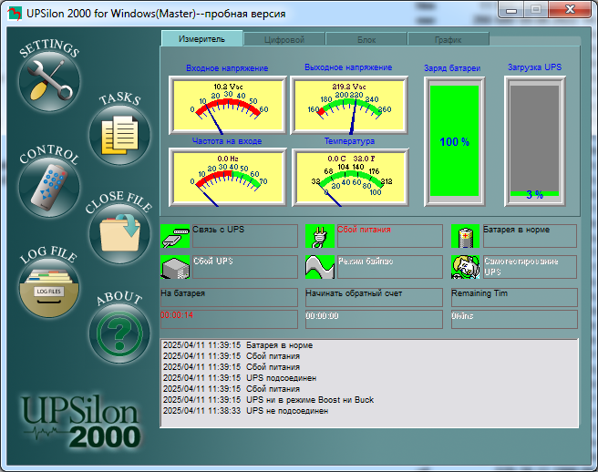Select log entry UPS ни в режиме Boost ни Buck
Viewport: 598px width, 472px height.
(269, 400)
